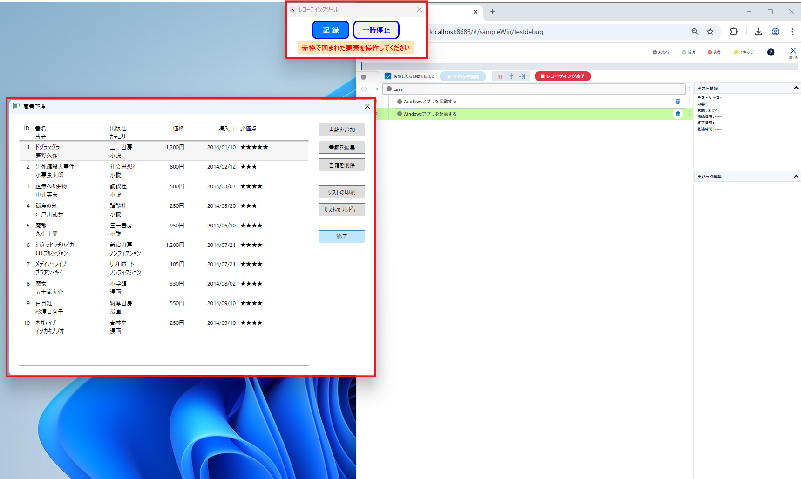Collapse the デバッグ編集 panel

tap(796, 176)
